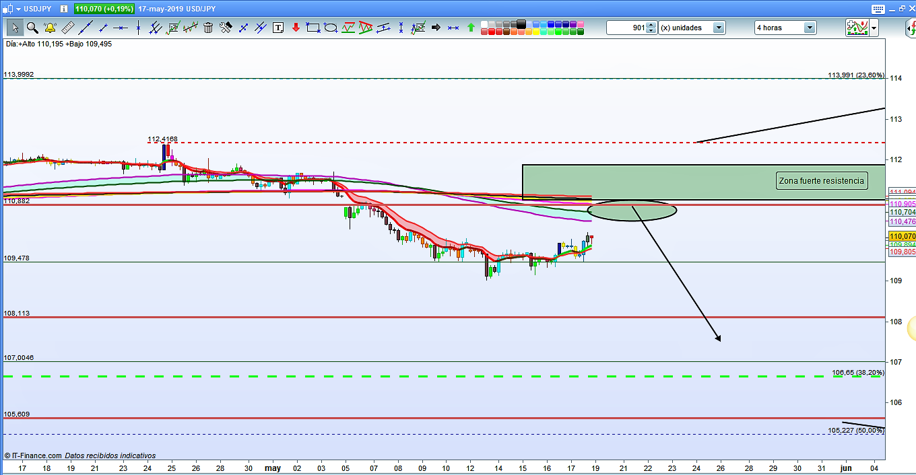Select the text annotation tool
The height and width of the screenshot is (475, 916).
coord(278,28)
